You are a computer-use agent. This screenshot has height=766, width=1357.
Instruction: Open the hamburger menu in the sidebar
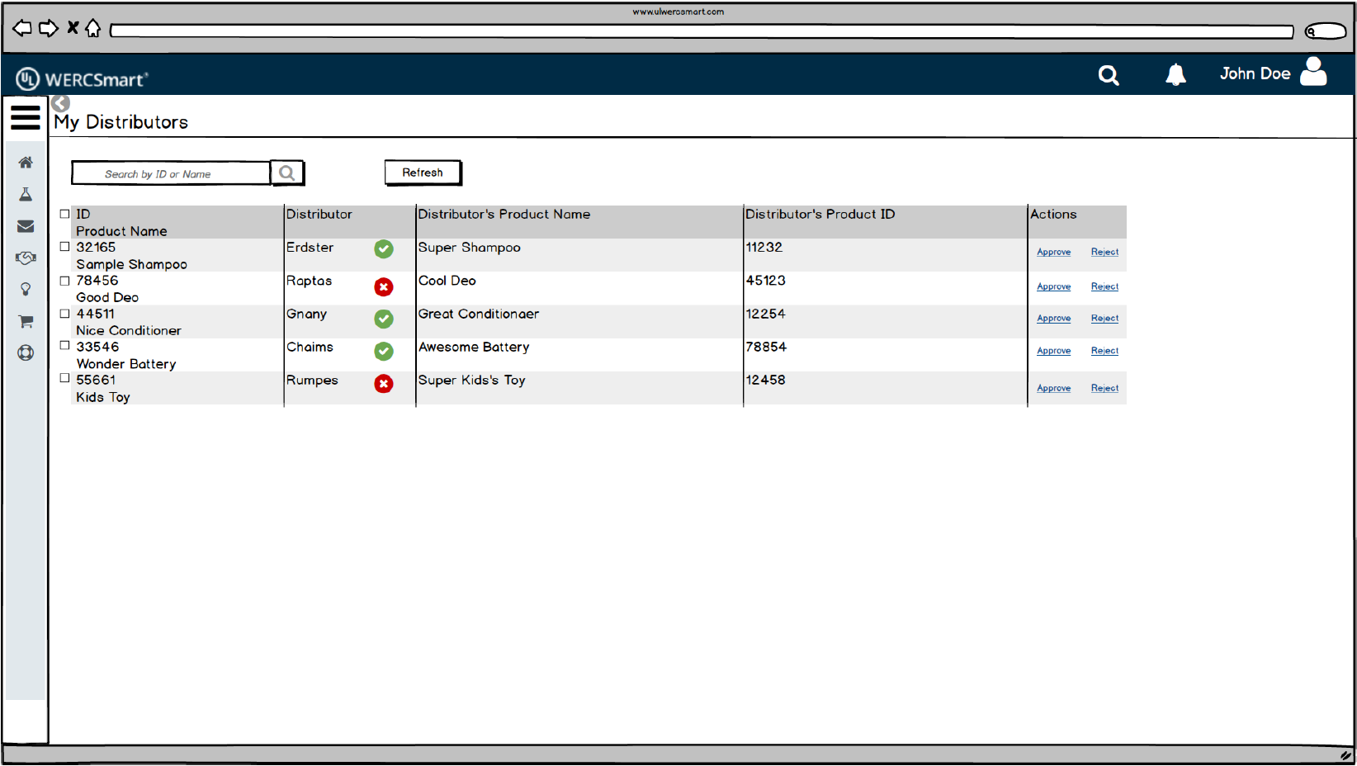point(26,117)
